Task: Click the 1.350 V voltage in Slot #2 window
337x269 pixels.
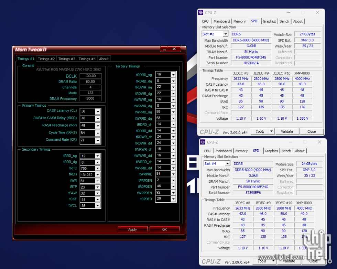Action: tap(302, 118)
